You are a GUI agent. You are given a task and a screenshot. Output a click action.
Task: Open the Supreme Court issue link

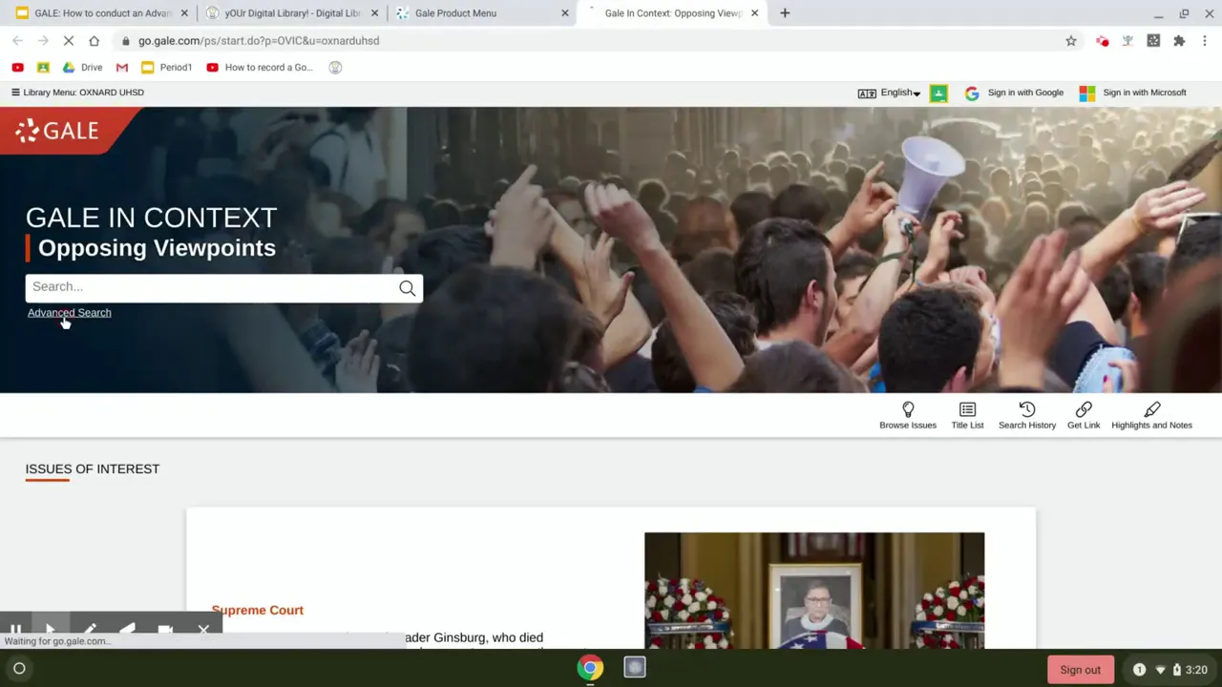(258, 611)
